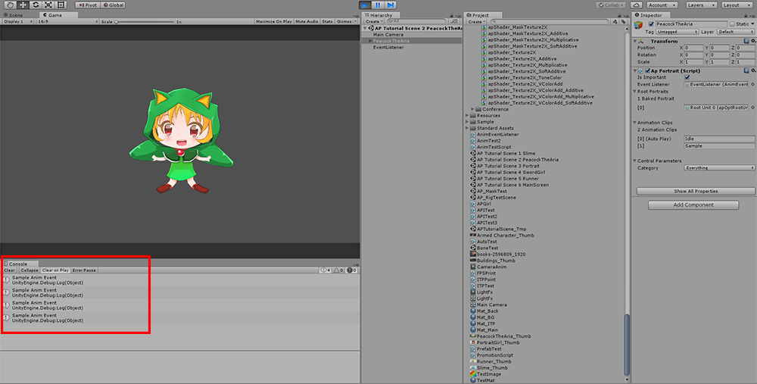
Task: Open the Gizmos dropdown
Action: click(x=347, y=21)
